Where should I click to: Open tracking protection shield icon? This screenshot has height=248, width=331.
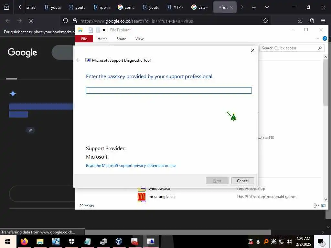pyautogui.click(x=66, y=21)
